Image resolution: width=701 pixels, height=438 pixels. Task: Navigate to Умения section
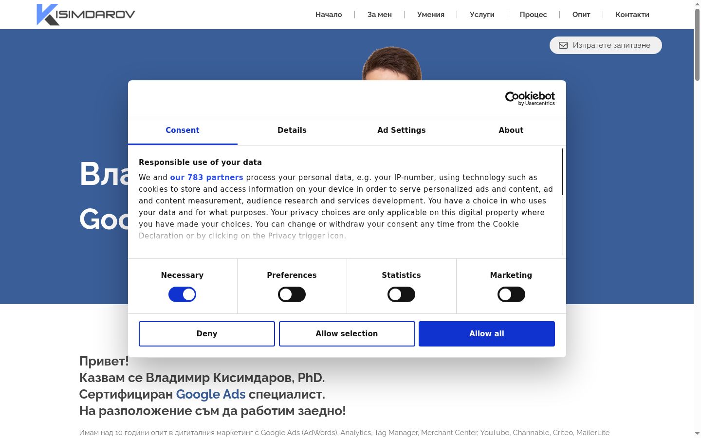(x=431, y=15)
